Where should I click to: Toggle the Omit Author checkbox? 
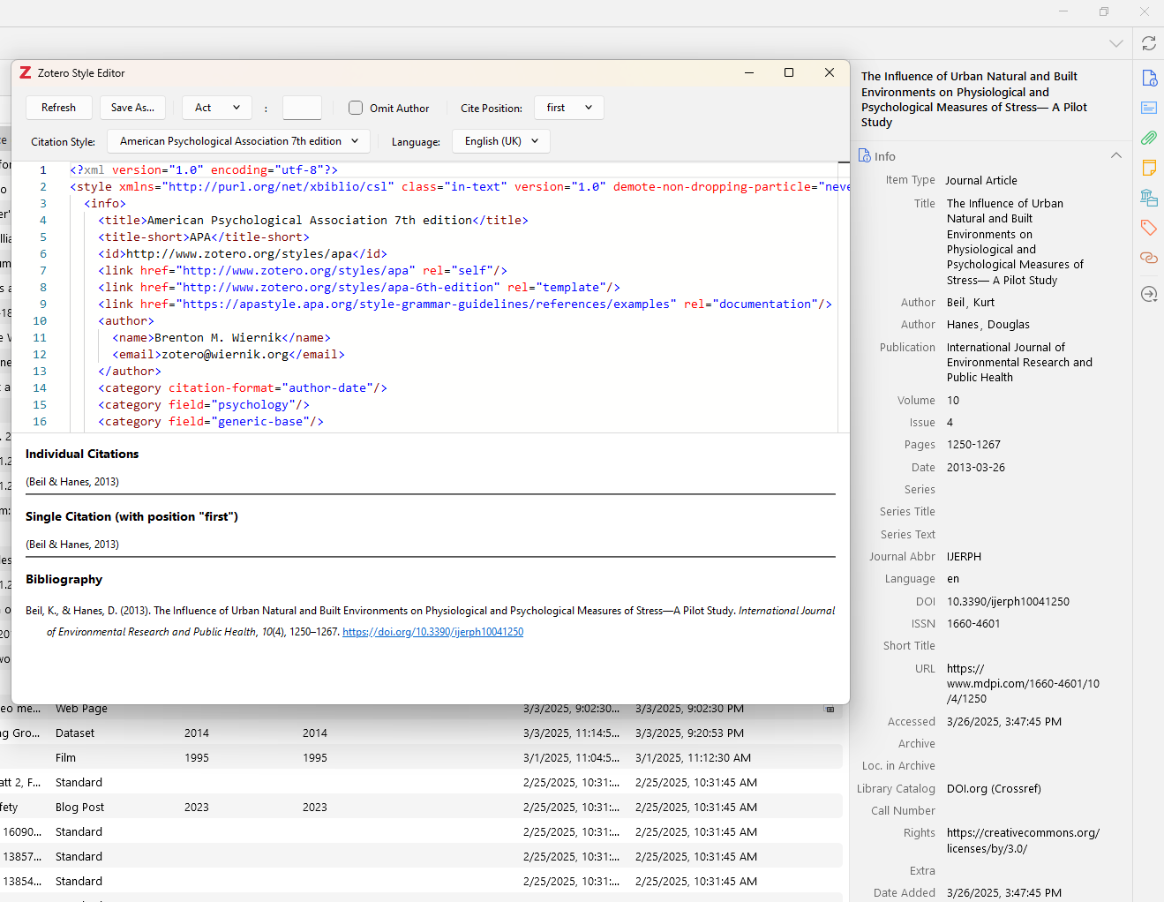(x=356, y=108)
